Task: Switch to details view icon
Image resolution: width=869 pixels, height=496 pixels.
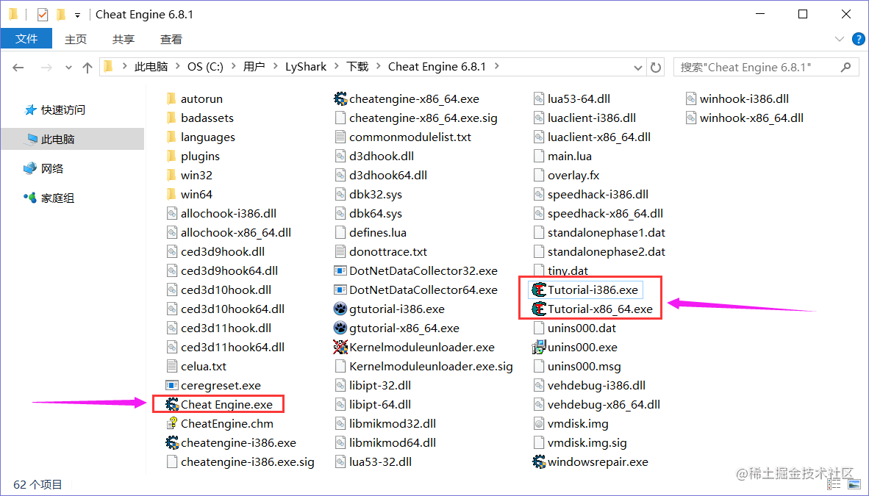Action: [x=834, y=484]
